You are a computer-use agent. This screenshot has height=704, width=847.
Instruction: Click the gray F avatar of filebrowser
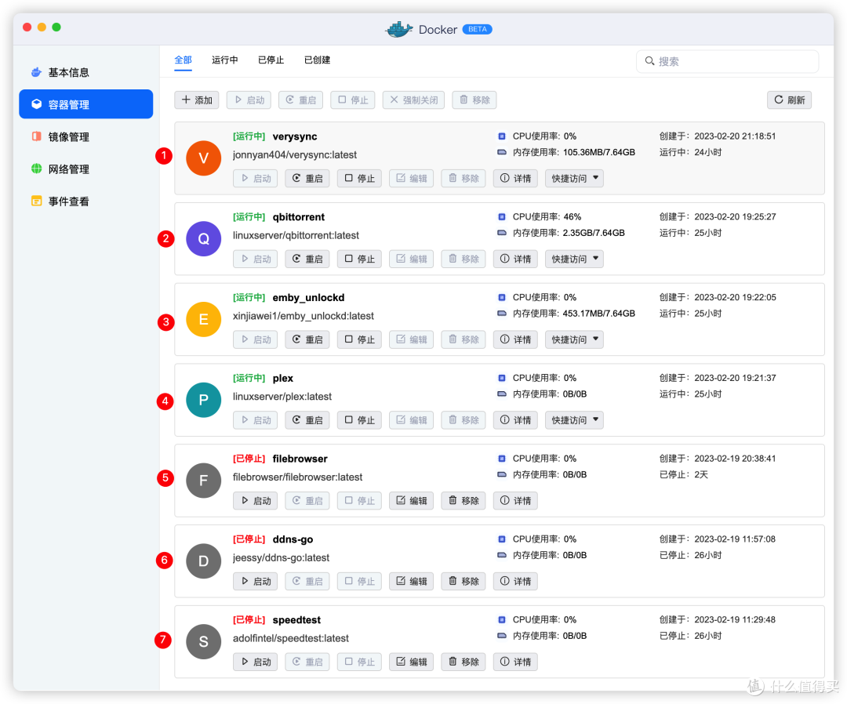tap(204, 481)
